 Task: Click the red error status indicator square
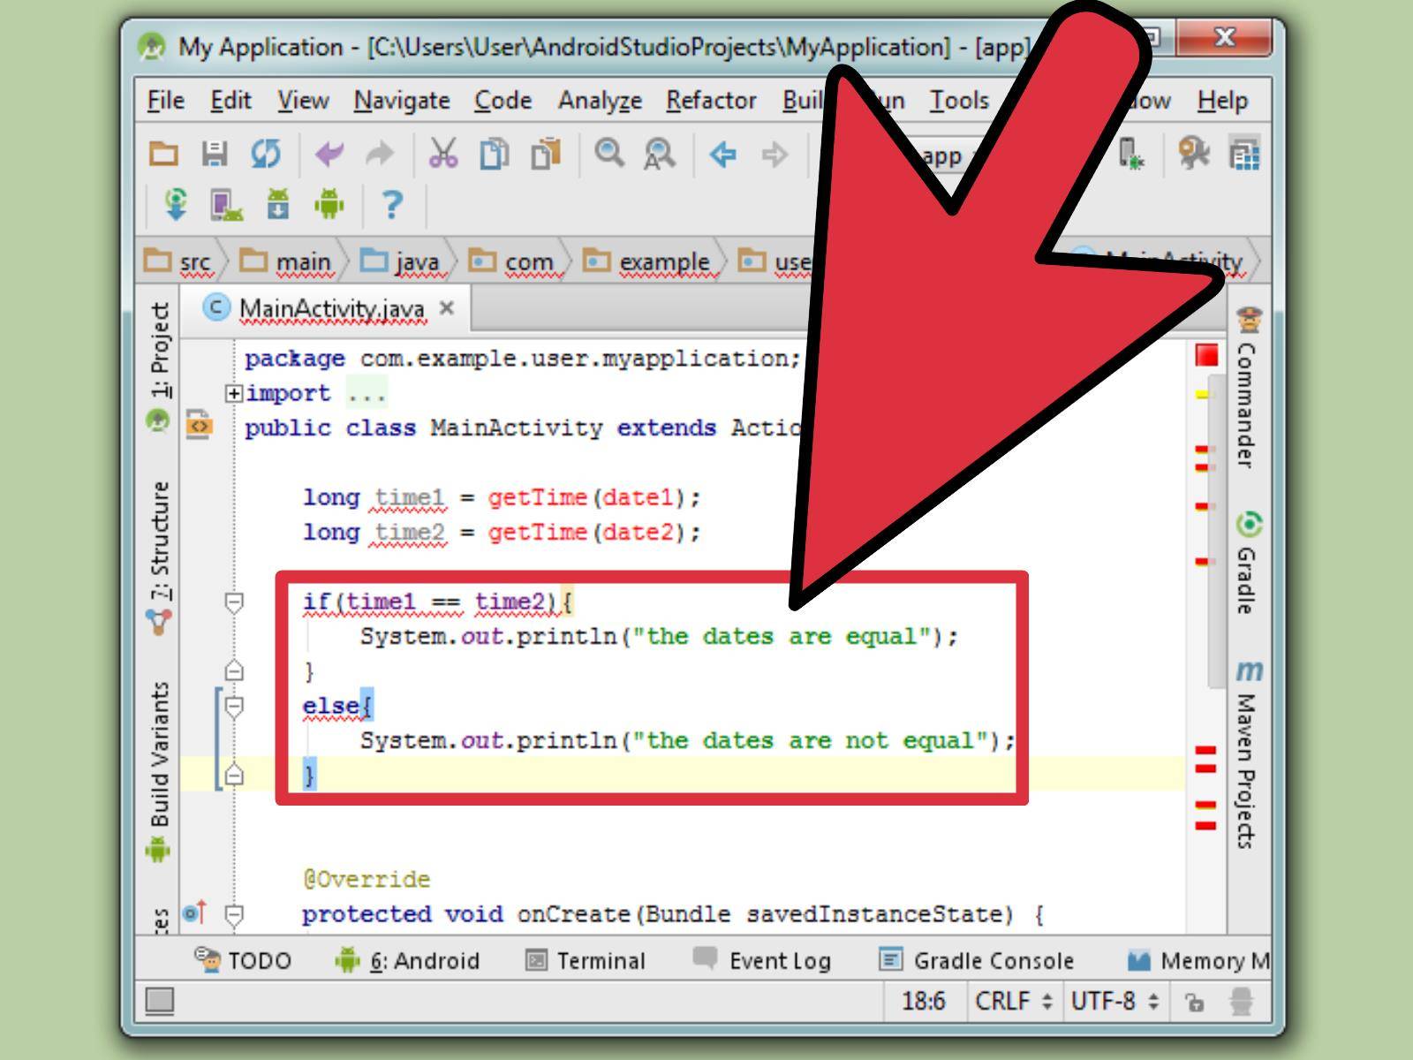[1206, 355]
